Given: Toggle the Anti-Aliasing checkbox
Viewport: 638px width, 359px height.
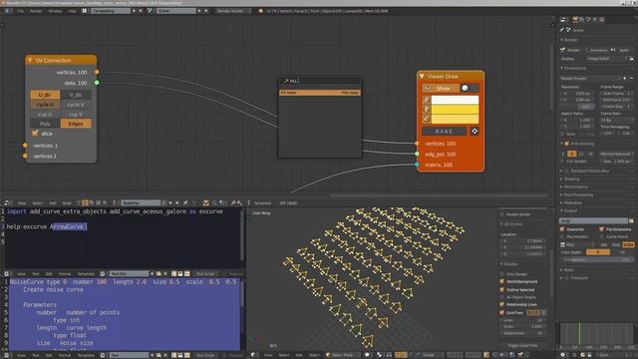Looking at the screenshot, I should 566,144.
